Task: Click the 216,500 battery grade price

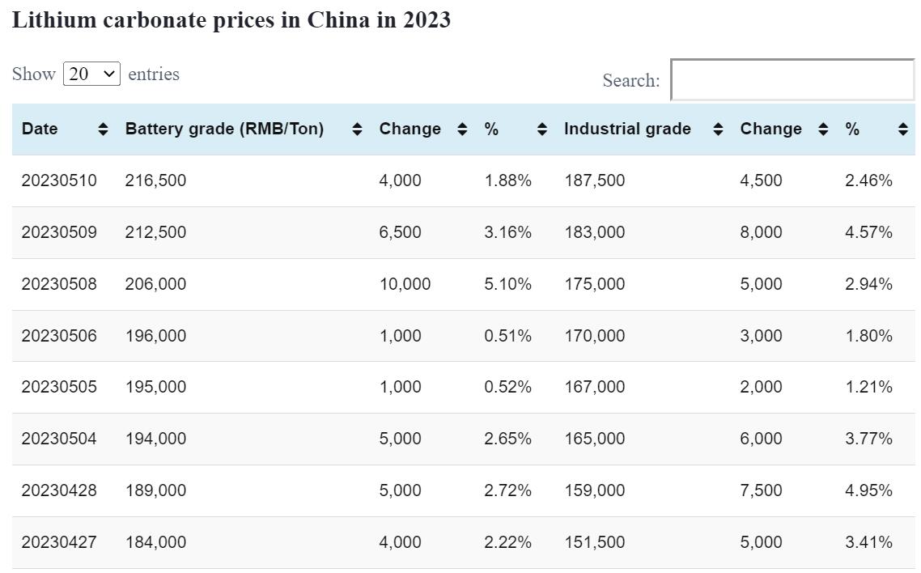Action: 155,180
